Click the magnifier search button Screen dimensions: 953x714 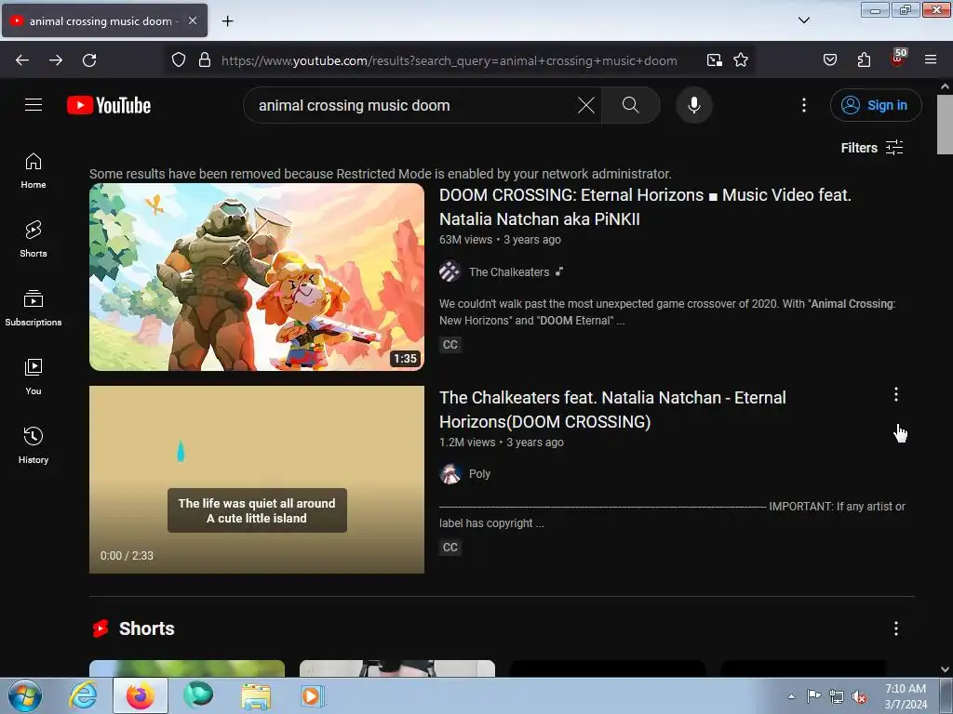point(630,105)
